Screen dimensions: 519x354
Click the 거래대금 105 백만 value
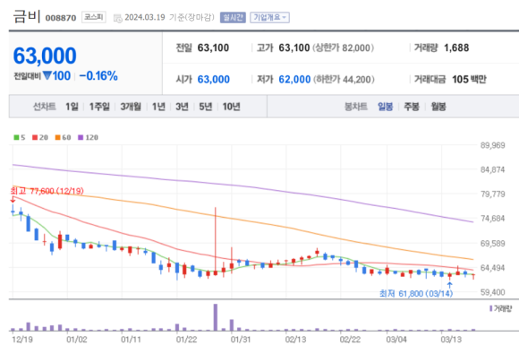click(x=470, y=79)
